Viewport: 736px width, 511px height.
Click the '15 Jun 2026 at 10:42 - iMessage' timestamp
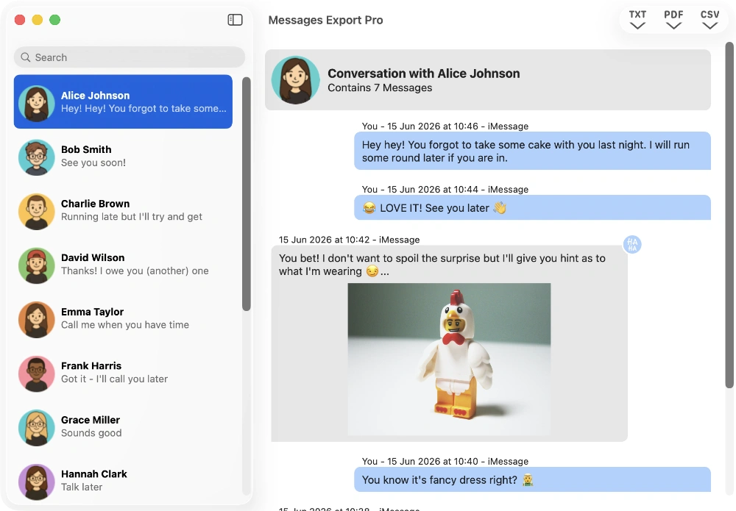[x=349, y=240]
